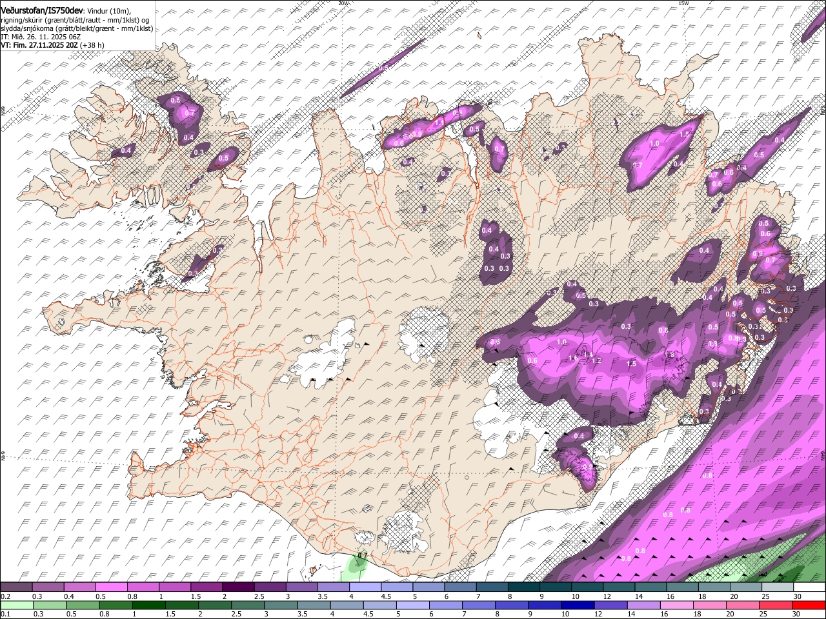The image size is (826, 619).
Task: Click the 'VT: Fim. 27.11.2025 20Z (+38 h)' line
Action: click(53, 45)
